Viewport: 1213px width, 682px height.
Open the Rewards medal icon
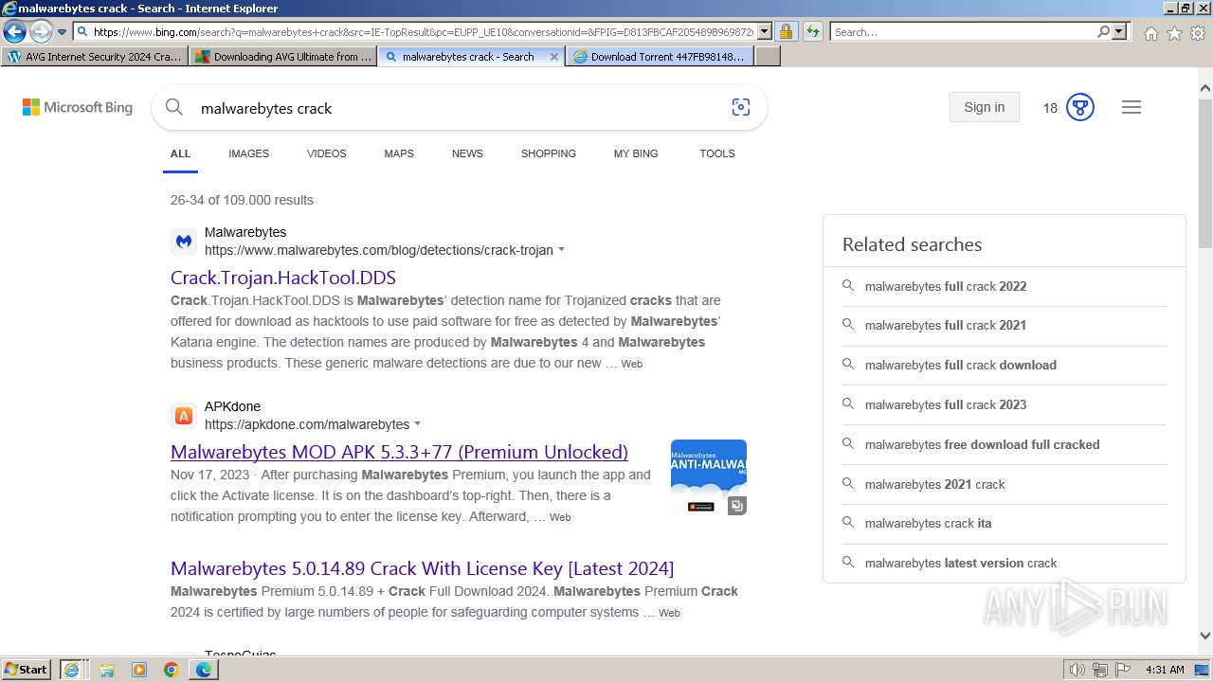click(x=1080, y=107)
